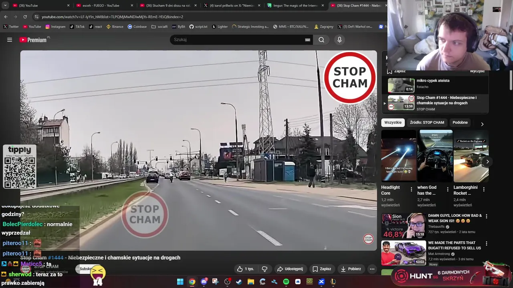513x288 pixels.
Task: Open the socialfi bookmarks folder
Action: [160, 27]
